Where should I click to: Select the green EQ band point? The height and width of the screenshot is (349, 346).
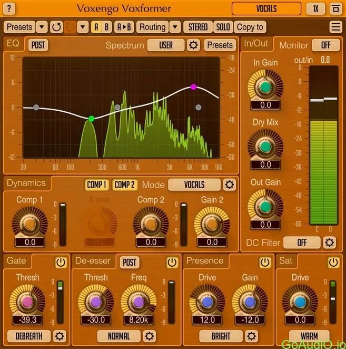(x=91, y=119)
